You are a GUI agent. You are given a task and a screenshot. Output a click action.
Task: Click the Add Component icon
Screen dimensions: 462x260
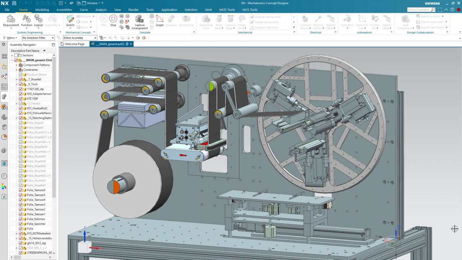pyautogui.click(x=405, y=18)
